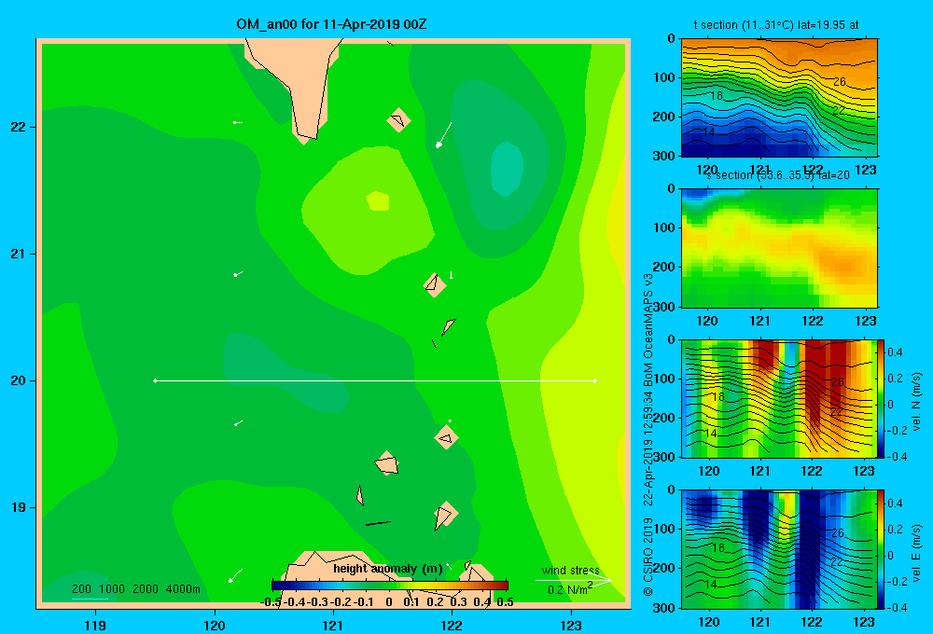Open the temperature section plot panel
The image size is (933, 634).
pyautogui.click(x=779, y=98)
